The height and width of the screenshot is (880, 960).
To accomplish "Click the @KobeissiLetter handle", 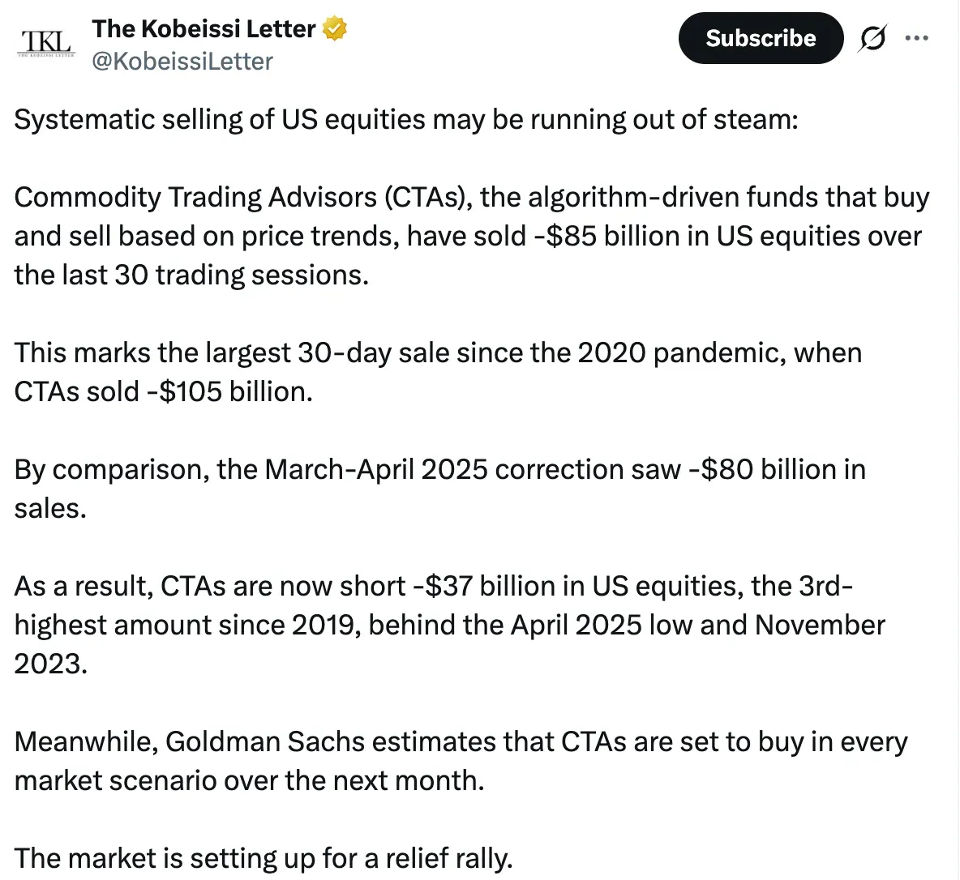I will pyautogui.click(x=182, y=62).
